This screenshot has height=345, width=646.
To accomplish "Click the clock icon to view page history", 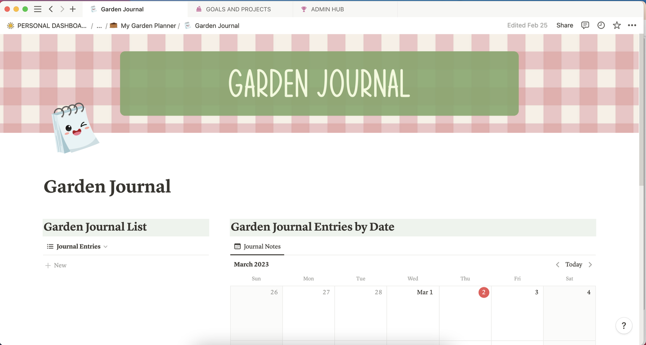I will (x=601, y=25).
